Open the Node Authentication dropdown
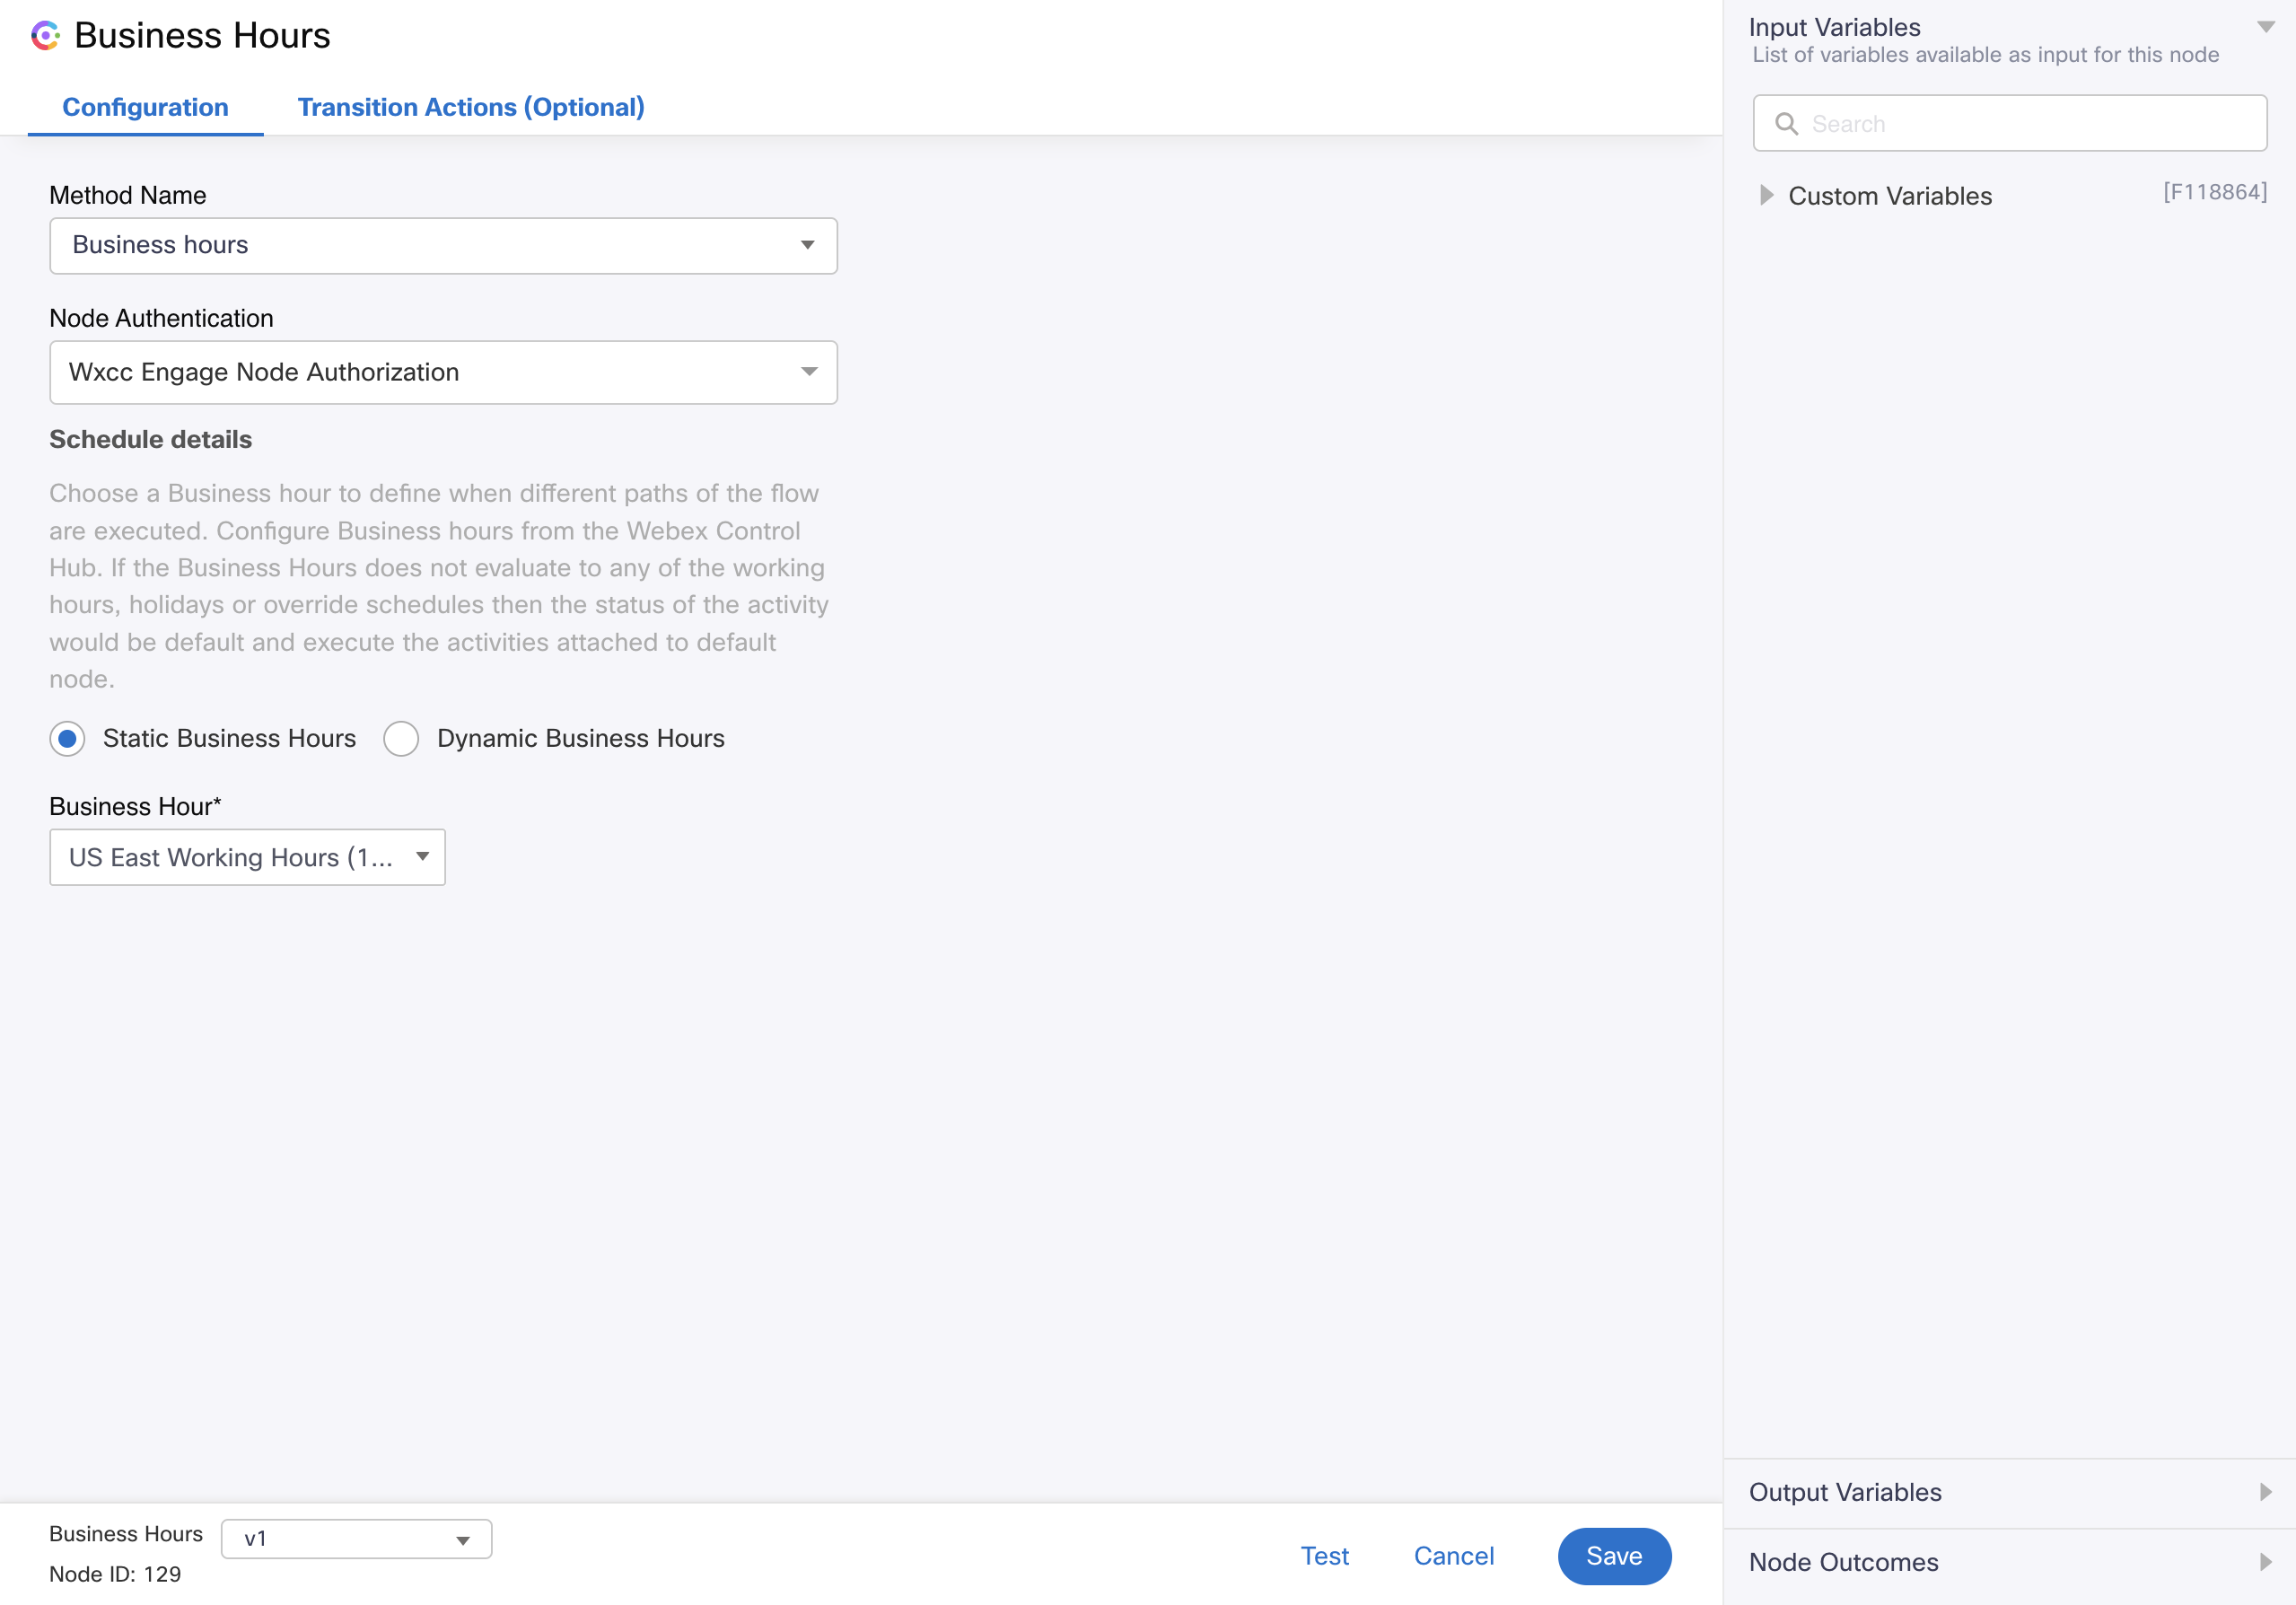This screenshot has height=1605, width=2296. point(443,372)
